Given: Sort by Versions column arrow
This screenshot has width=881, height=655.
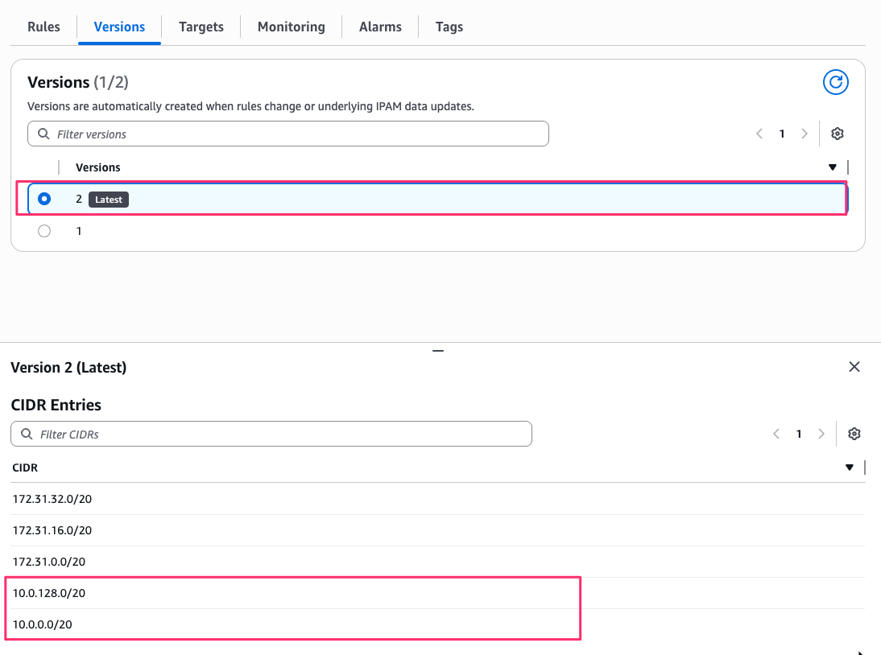Looking at the screenshot, I should (x=833, y=167).
